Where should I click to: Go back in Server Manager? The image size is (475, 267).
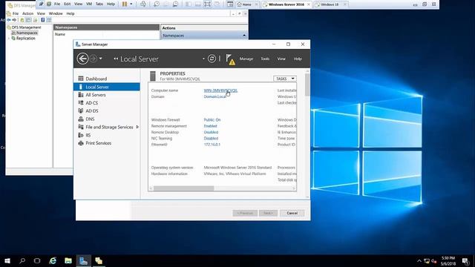coord(82,59)
